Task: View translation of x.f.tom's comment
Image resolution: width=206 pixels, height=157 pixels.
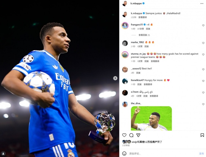Action: [154, 96]
